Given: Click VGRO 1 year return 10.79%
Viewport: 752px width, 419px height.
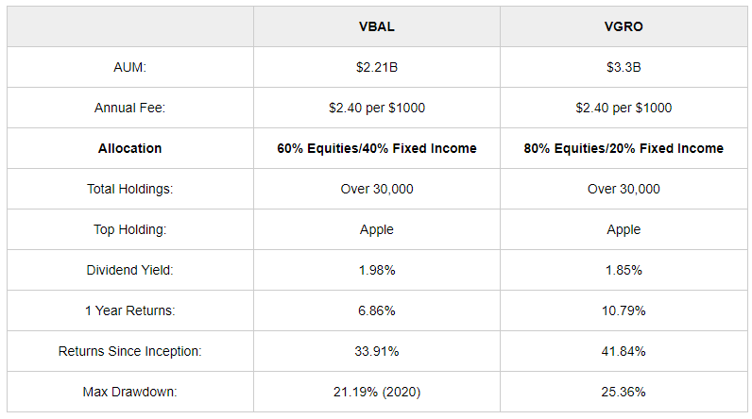Looking at the screenshot, I should (x=624, y=310).
